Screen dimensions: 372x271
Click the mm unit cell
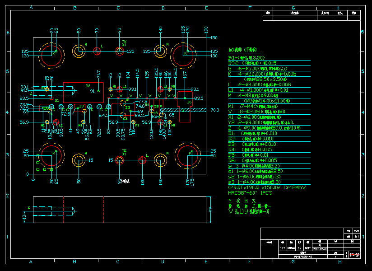pyautogui.click(x=357, y=231)
